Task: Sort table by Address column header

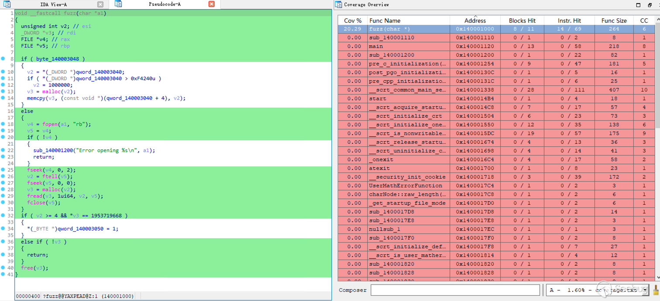Action: [x=475, y=20]
